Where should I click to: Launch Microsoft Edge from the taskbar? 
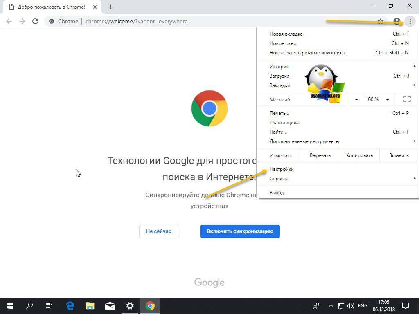pyautogui.click(x=70, y=306)
